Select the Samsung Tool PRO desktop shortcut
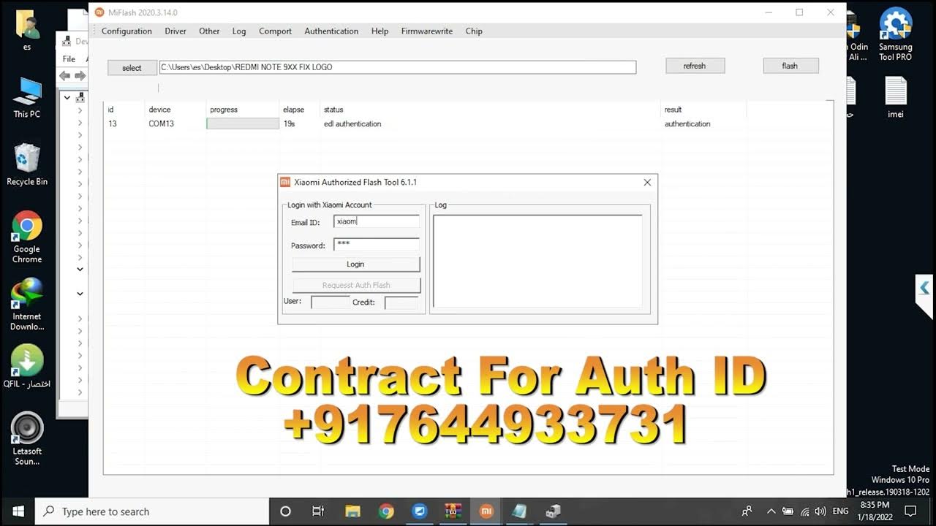936x526 pixels. click(x=896, y=34)
